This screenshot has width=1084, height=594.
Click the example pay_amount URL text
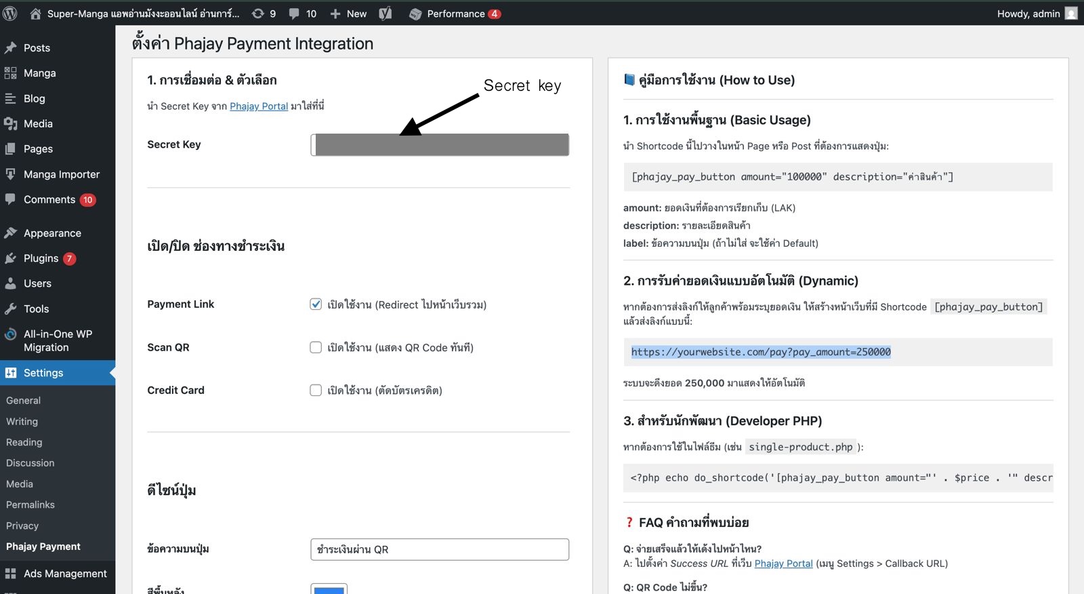tap(761, 352)
